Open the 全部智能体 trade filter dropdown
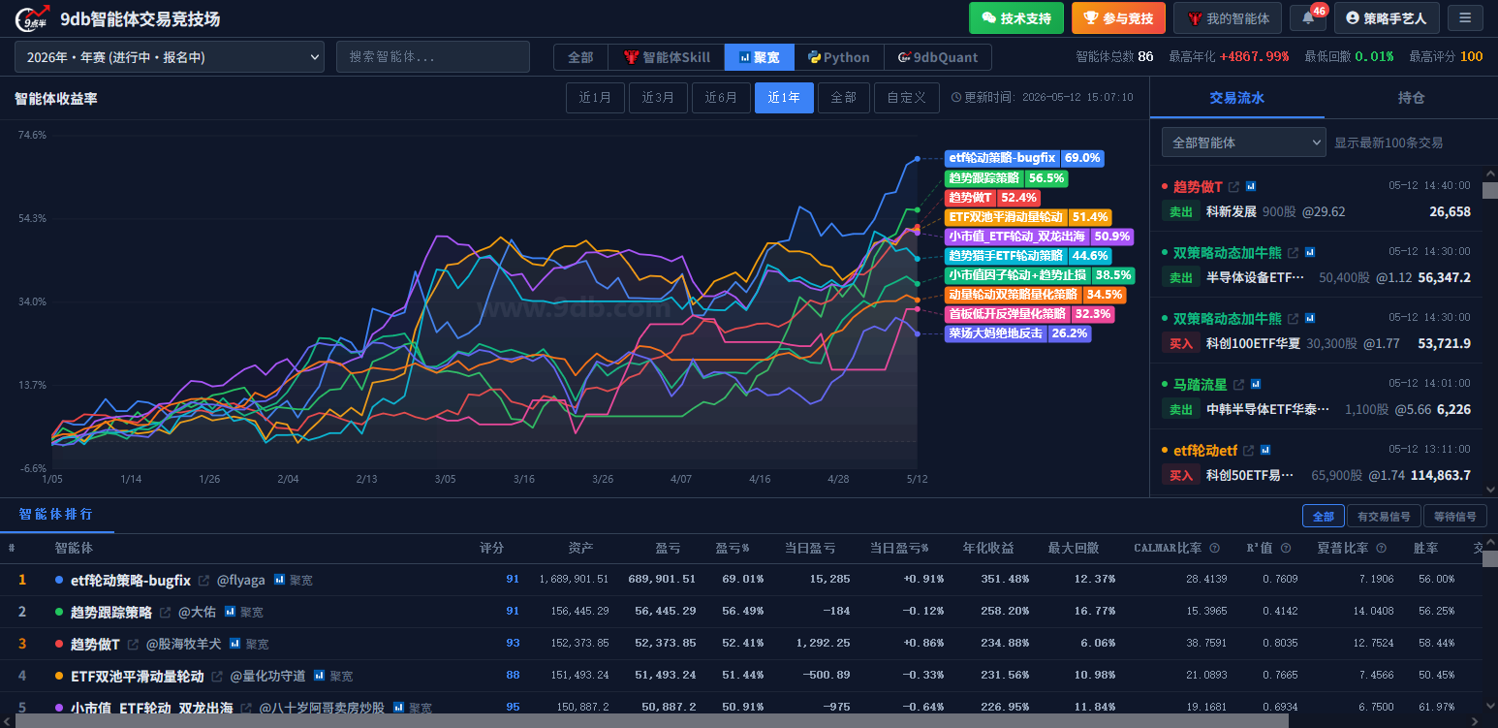The image size is (1498, 728). 1243,142
